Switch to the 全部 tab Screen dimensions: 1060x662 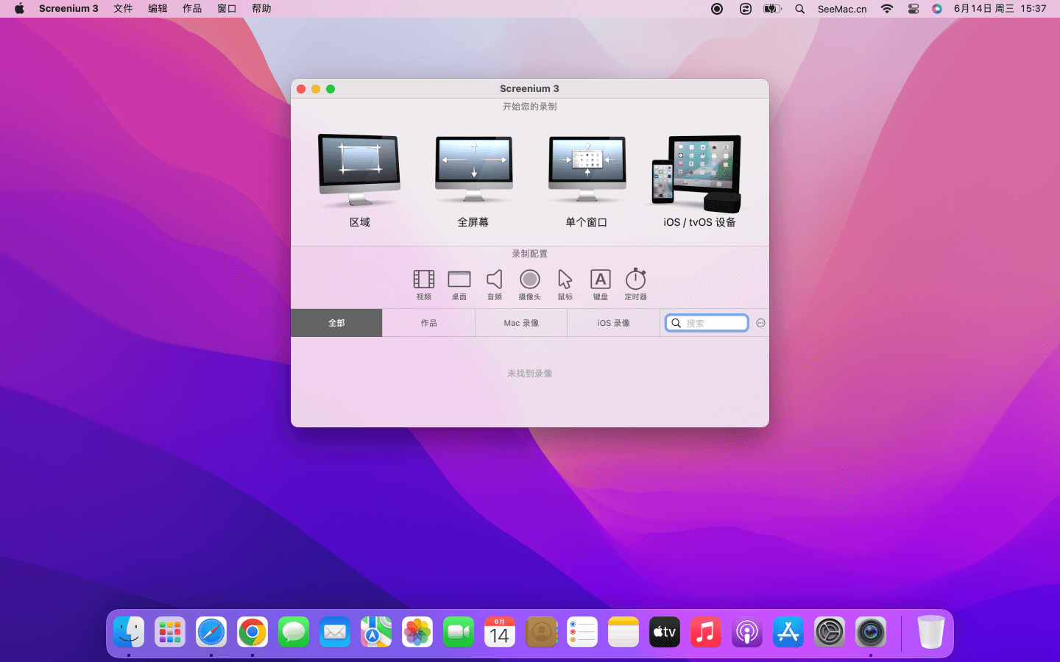tap(336, 323)
